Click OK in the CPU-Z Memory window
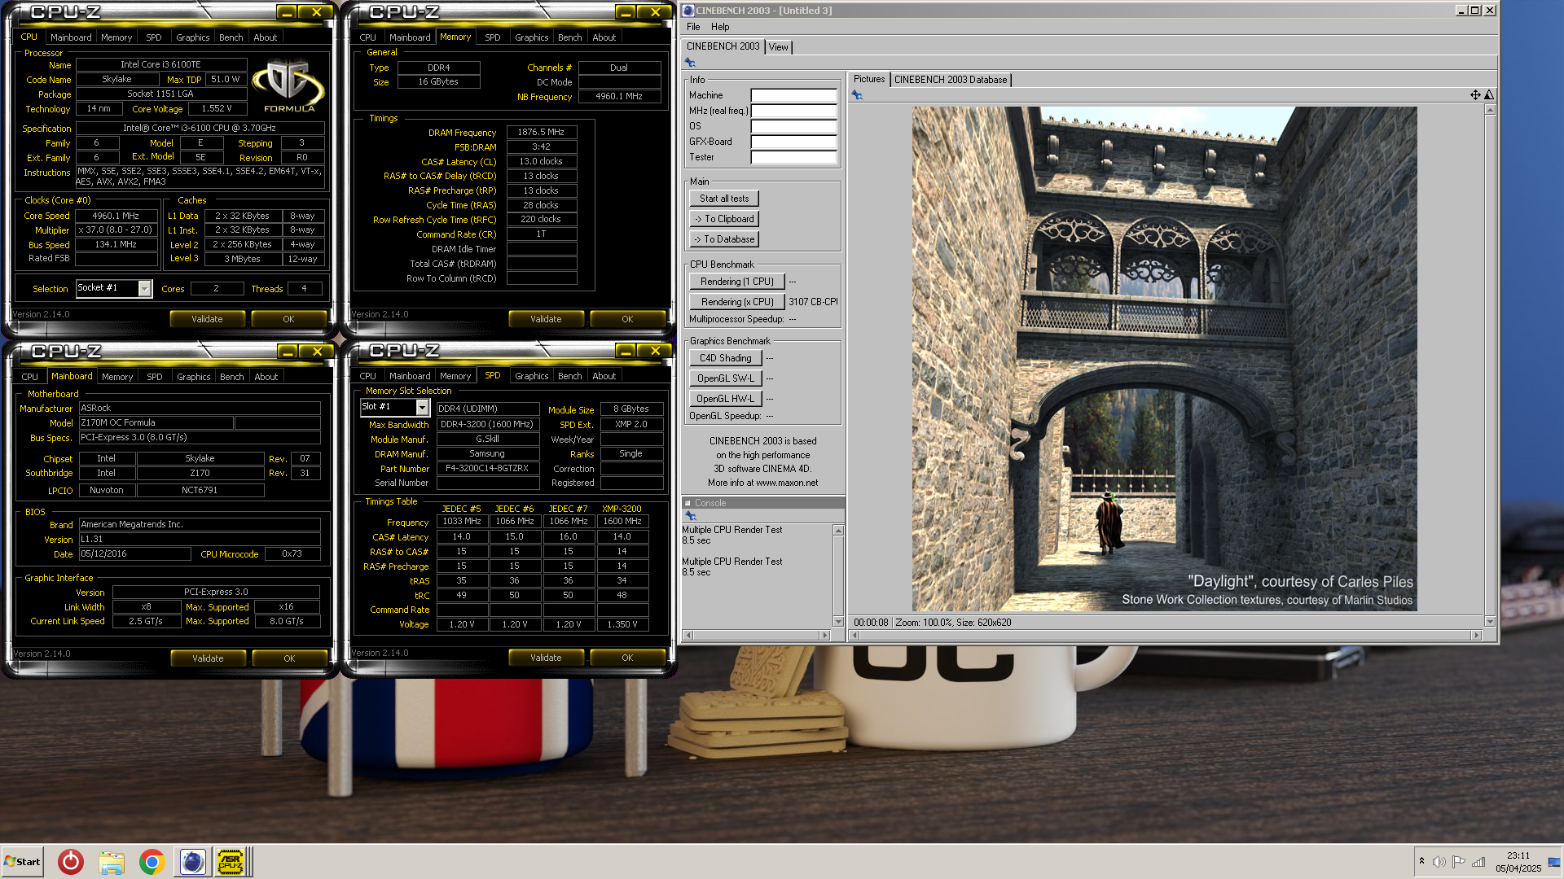The width and height of the screenshot is (1564, 879). (x=627, y=319)
